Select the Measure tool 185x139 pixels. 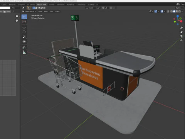tap(24, 52)
